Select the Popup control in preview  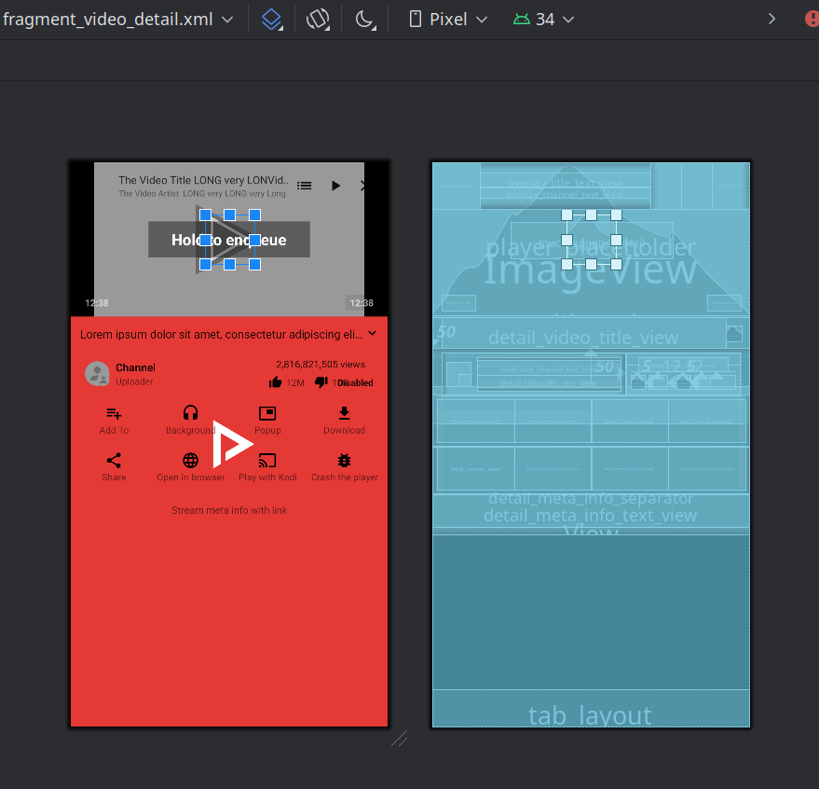point(267,421)
